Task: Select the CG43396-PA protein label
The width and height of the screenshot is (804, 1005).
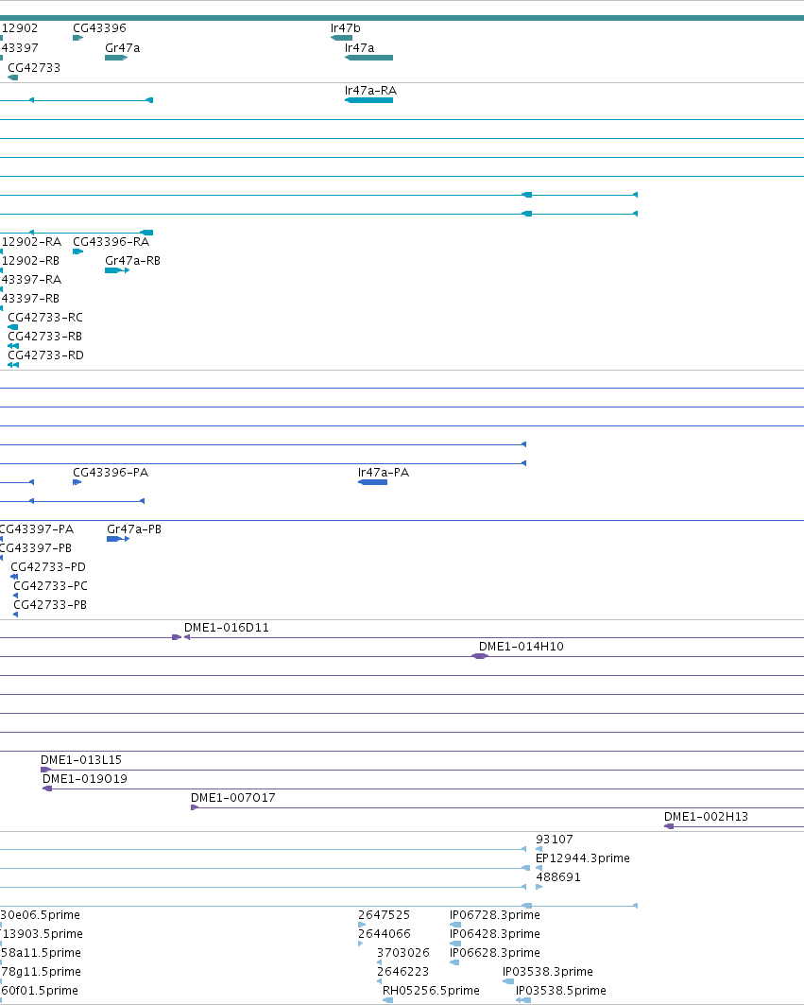Action: point(111,473)
